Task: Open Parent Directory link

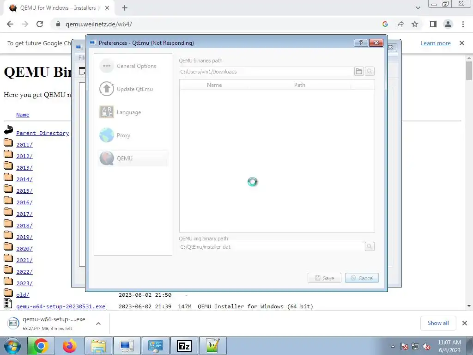Action: pos(42,133)
